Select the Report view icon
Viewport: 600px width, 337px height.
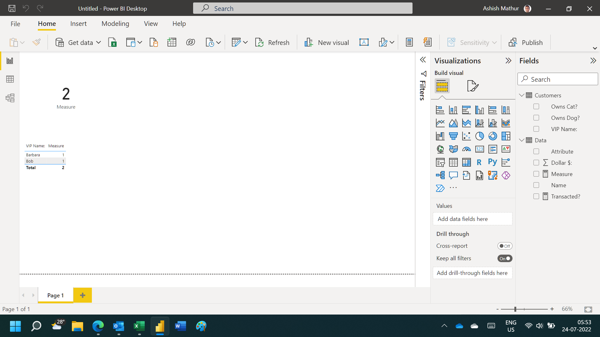(10, 61)
